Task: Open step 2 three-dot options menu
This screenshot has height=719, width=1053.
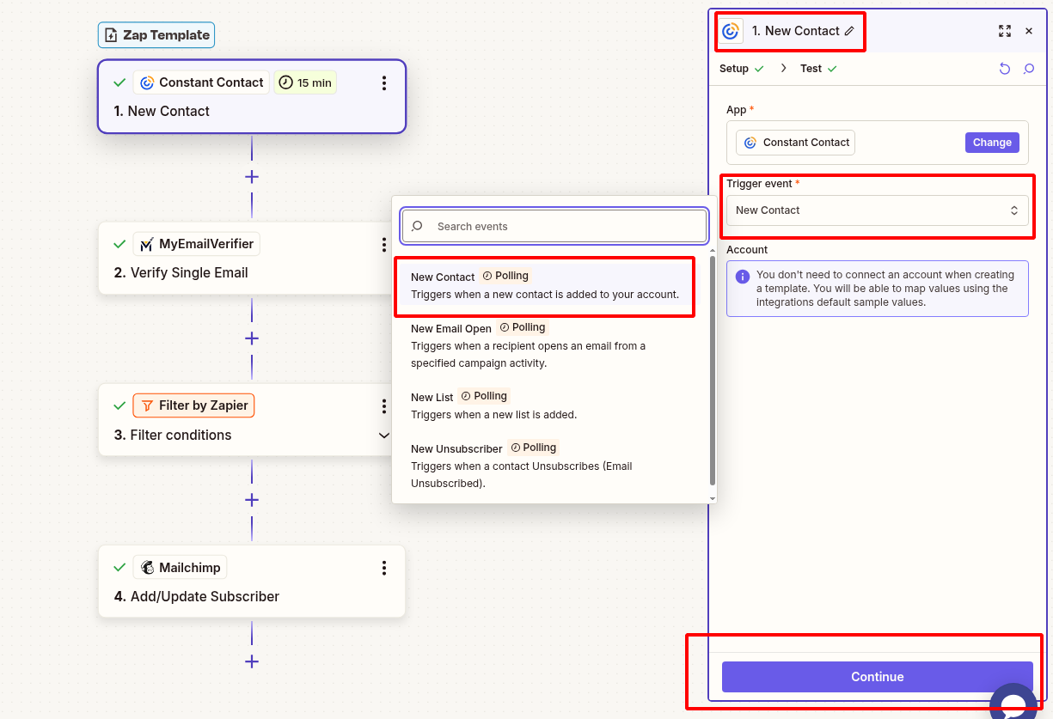Action: pos(383,244)
